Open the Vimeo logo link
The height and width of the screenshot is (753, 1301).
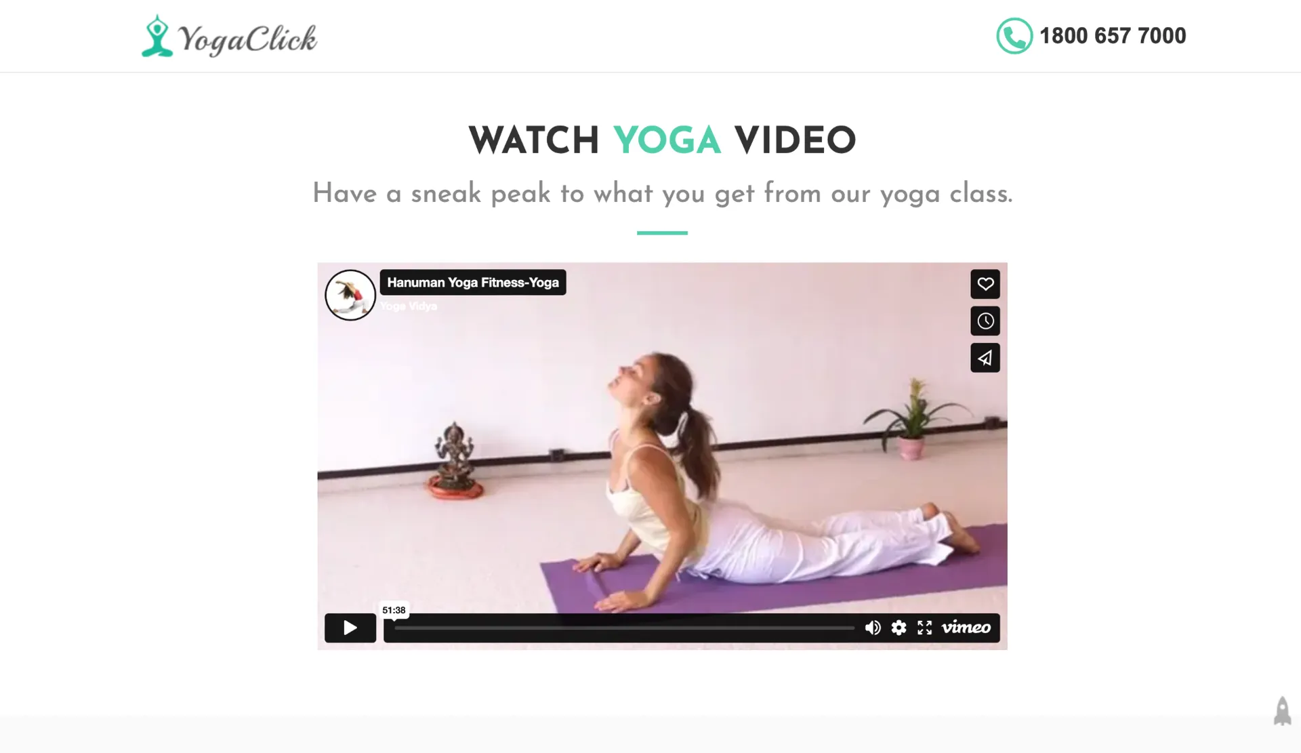pyautogui.click(x=966, y=628)
